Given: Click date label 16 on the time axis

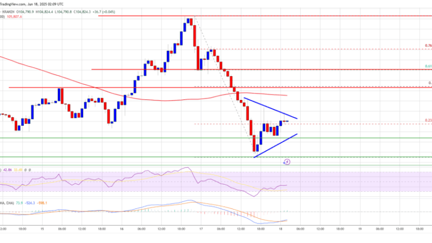Looking at the screenshot, I should point(122,229).
